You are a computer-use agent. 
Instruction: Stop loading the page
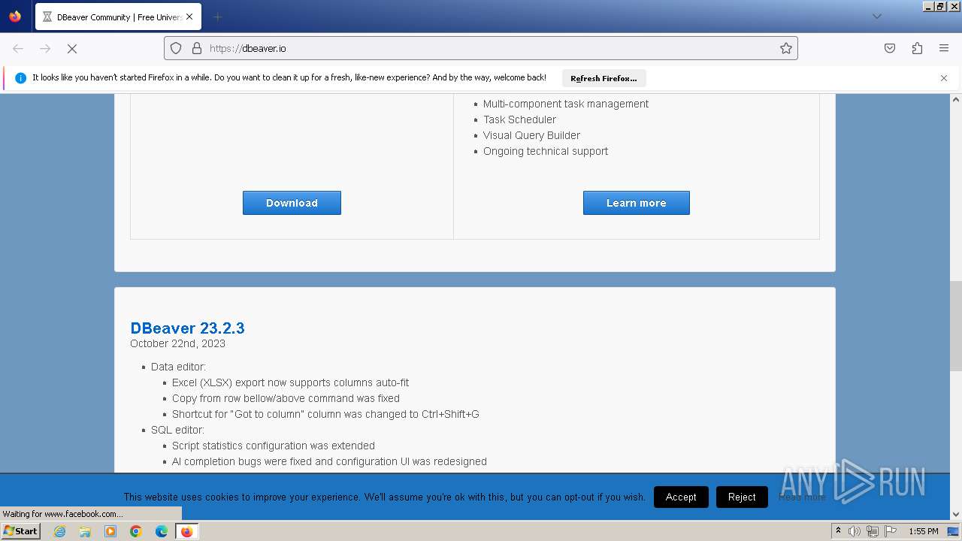point(72,48)
